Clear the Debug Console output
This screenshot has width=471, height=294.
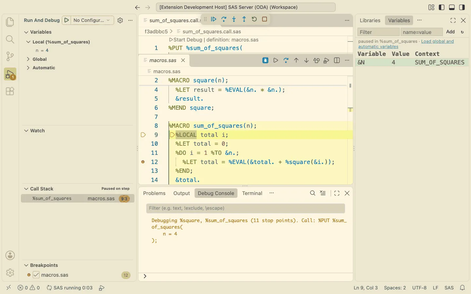323,193
